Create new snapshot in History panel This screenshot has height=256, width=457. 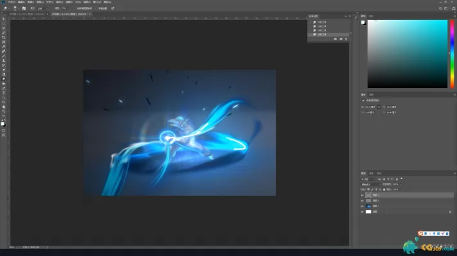(x=341, y=39)
